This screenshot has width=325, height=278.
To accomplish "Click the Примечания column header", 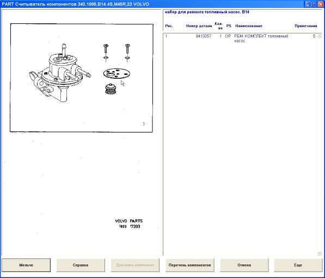I will [x=306, y=26].
